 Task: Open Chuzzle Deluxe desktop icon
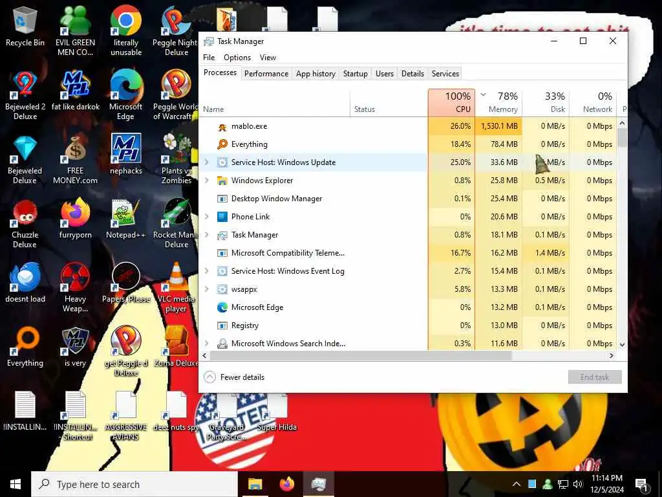tap(25, 223)
